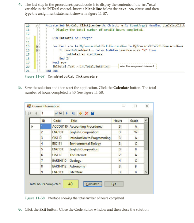Image resolution: width=194 pixels, height=223 pixels.
Task: Sort by the Title column header
Action: (x=90, y=121)
